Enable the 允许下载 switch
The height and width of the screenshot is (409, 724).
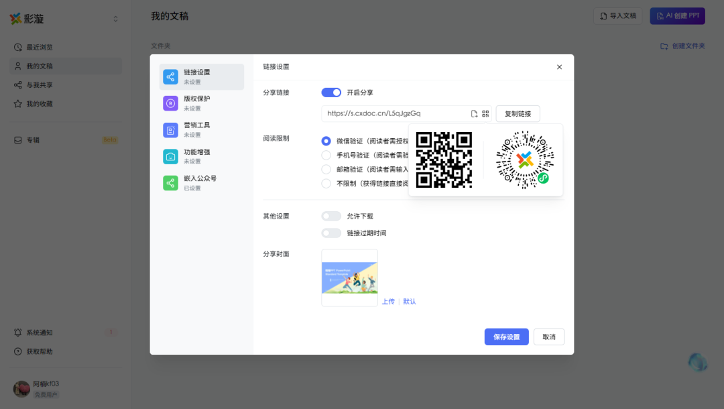tap(331, 216)
